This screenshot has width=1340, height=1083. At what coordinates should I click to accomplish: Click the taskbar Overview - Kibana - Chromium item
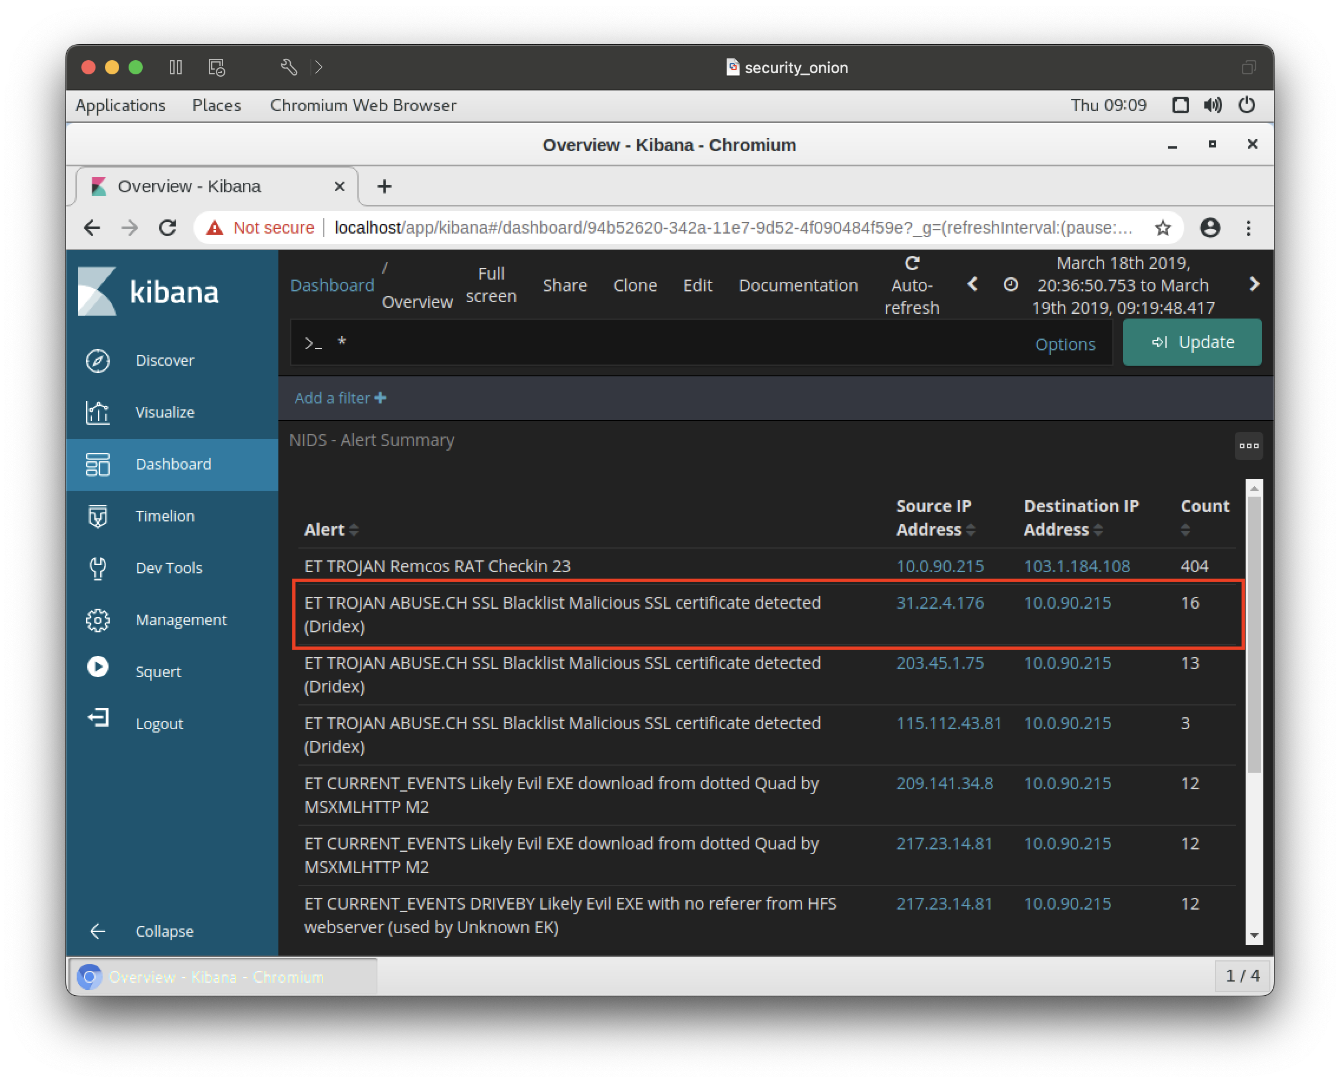[x=222, y=976]
